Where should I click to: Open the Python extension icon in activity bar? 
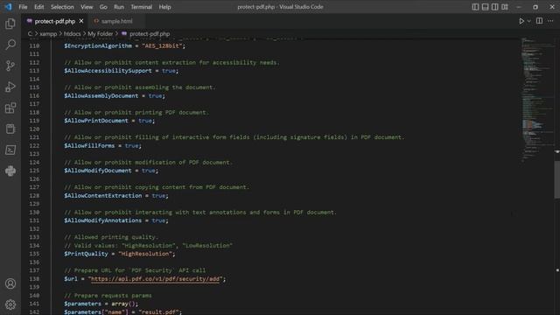pyautogui.click(x=10, y=171)
